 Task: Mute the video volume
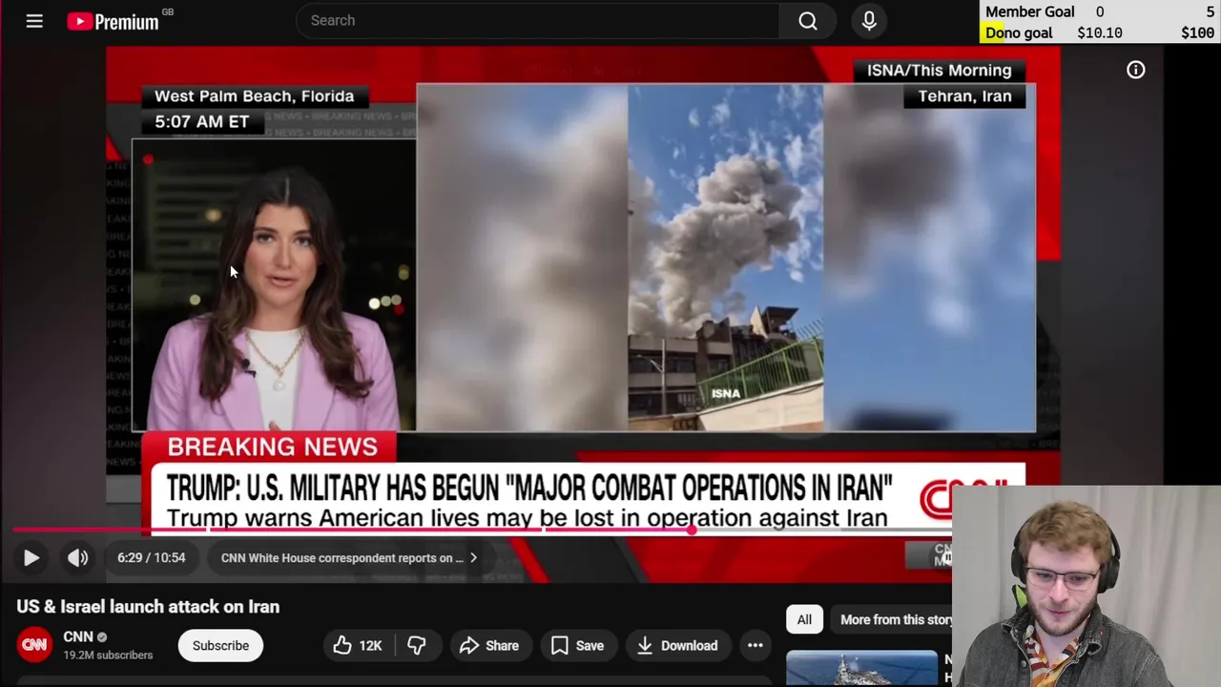pos(78,558)
